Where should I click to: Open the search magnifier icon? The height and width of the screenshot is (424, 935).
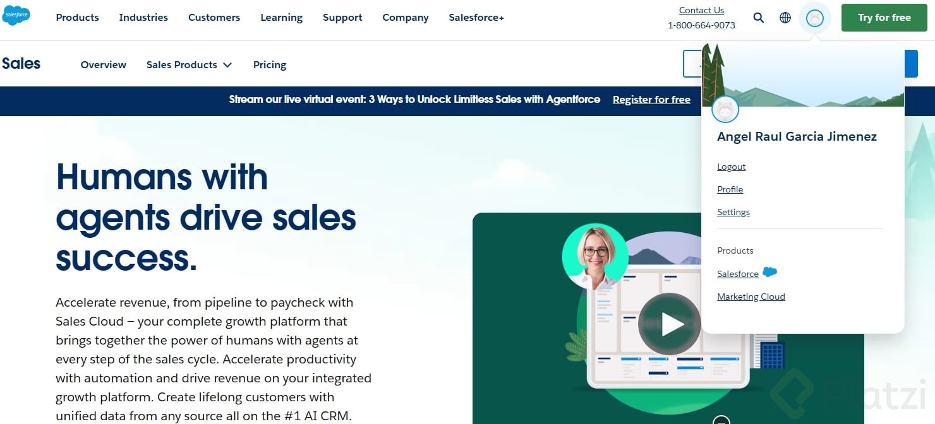point(759,18)
